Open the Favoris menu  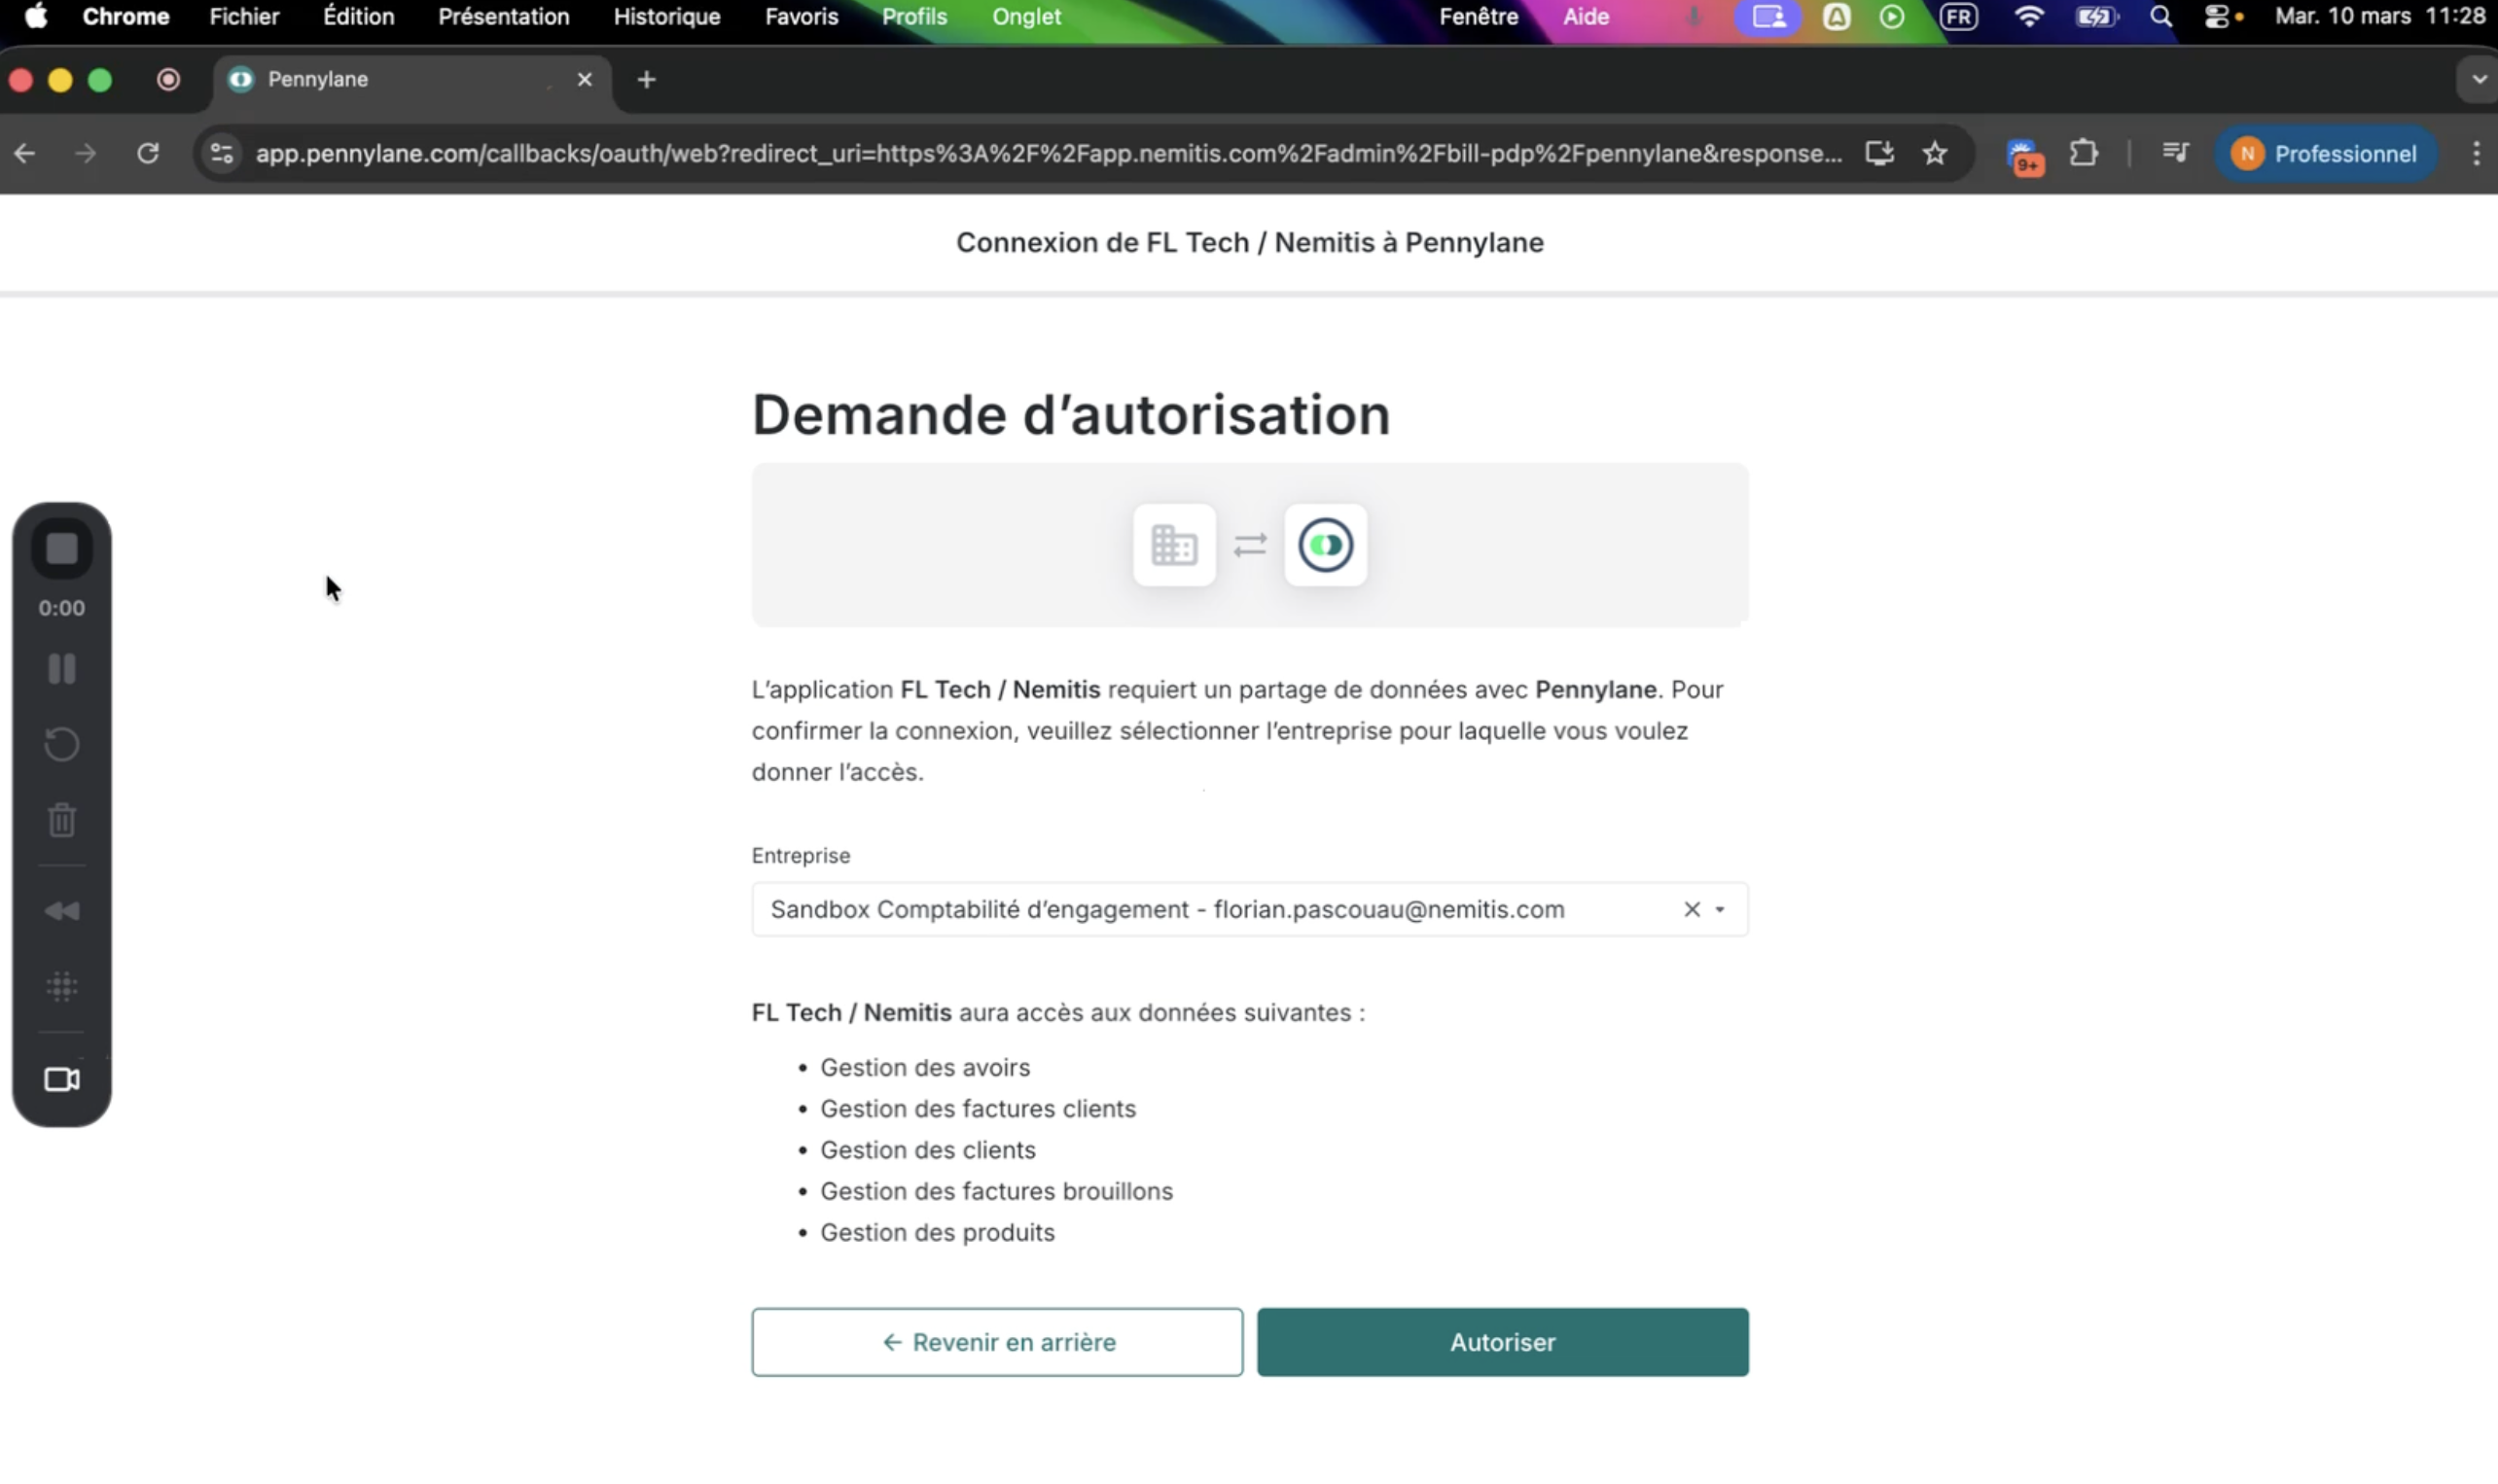tap(801, 16)
